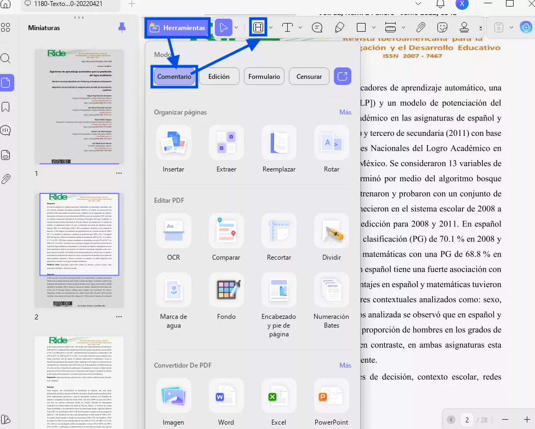535x429 pixels.
Task: Click the paperclip attachment tool in toolbar
Action: tap(420, 27)
